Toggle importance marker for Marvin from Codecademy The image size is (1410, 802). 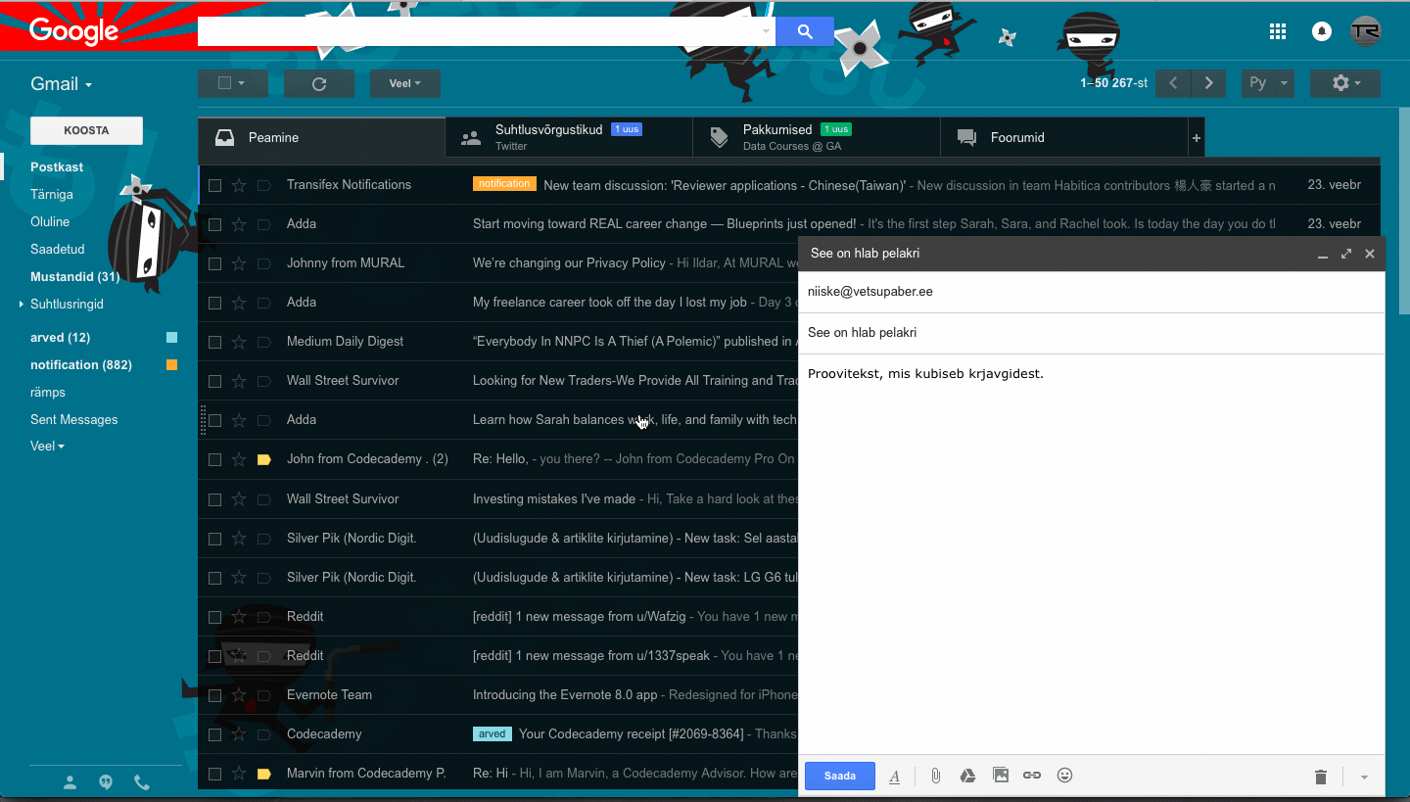[263, 774]
